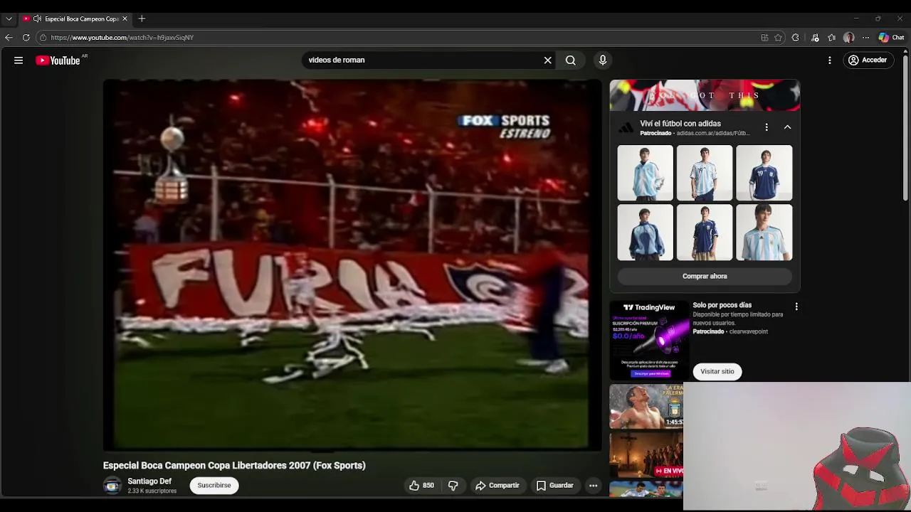The width and height of the screenshot is (911, 512).
Task: Click the 'Solo por pocos días' ad title
Action: click(722, 305)
